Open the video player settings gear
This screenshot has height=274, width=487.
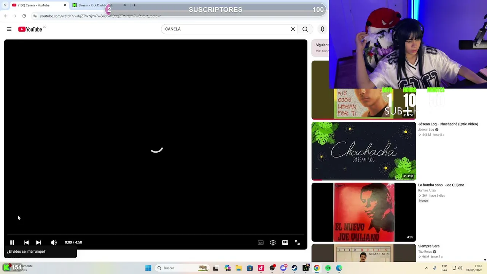(x=273, y=242)
